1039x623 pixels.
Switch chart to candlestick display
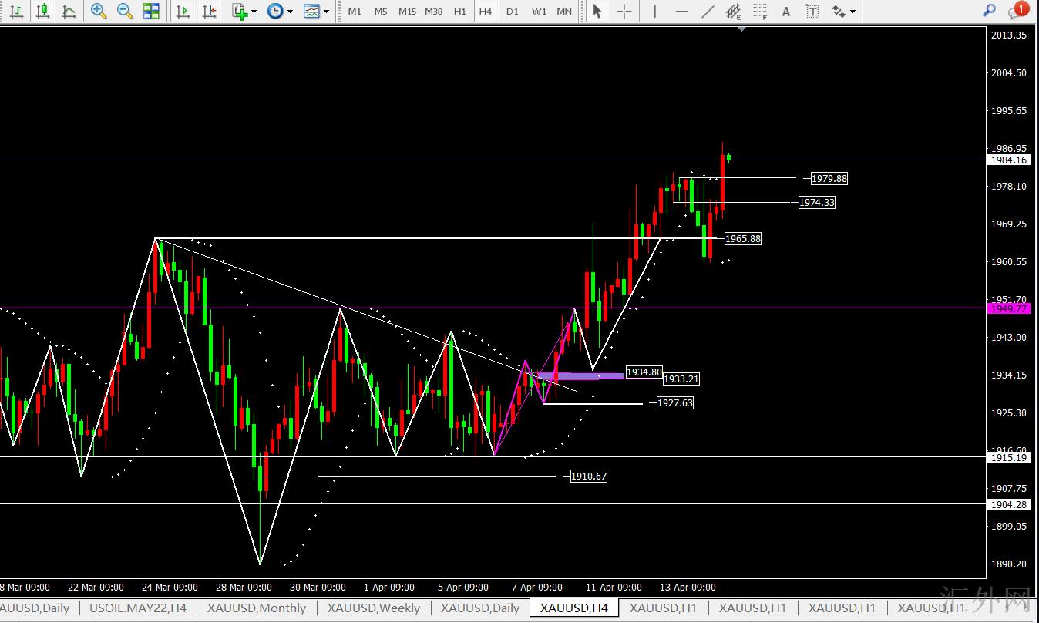click(x=42, y=12)
